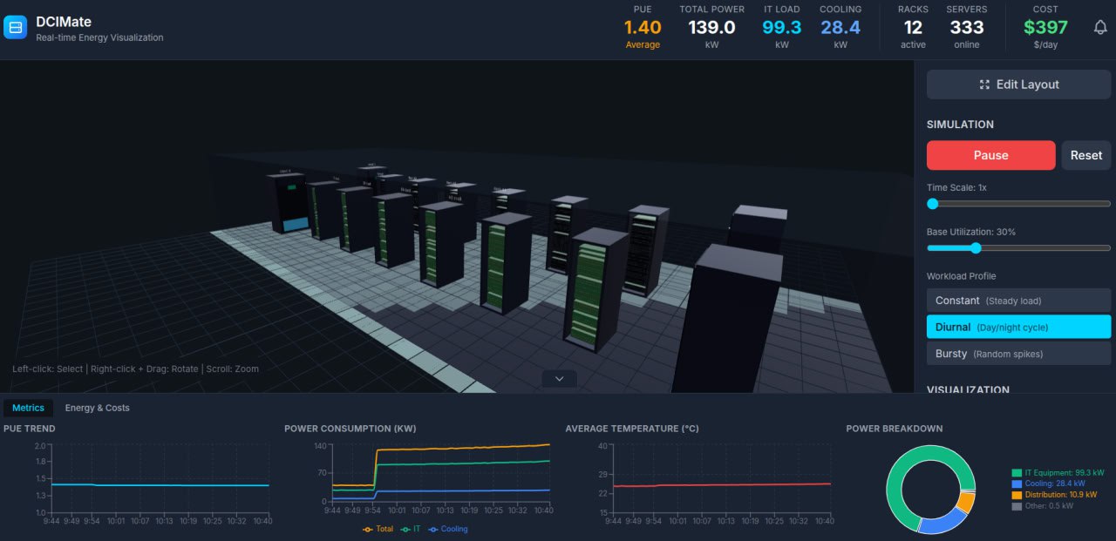Reset the simulation
Screen dimensions: 1116x541
(x=1085, y=155)
